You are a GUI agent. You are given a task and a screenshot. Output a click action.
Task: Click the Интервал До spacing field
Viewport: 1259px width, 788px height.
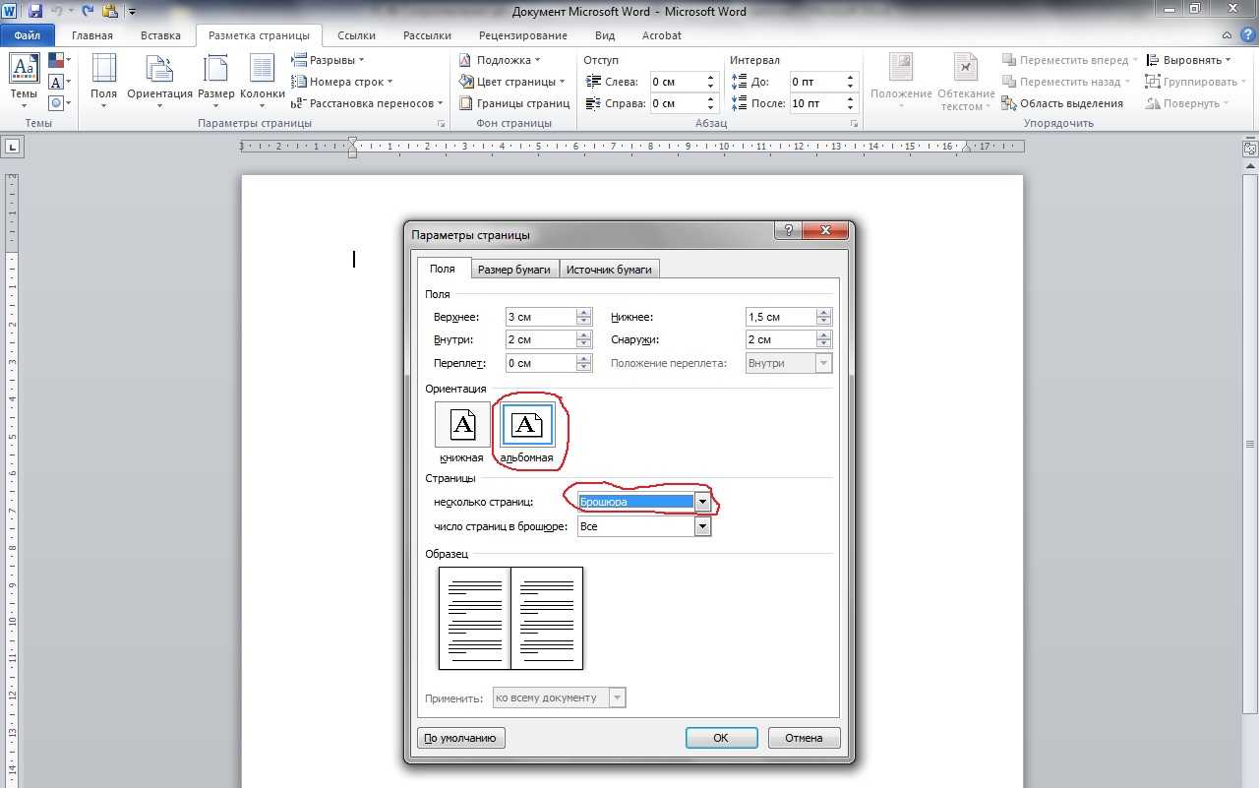(x=815, y=82)
